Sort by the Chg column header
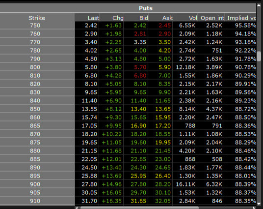Viewport: 263px width, 209px height. [x=111, y=18]
